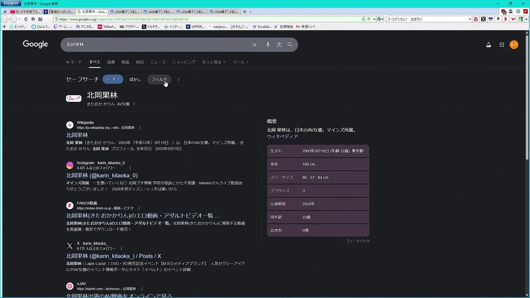Open a new tab with plus icon
Viewport: 530px width, 298px height.
pos(245,12)
